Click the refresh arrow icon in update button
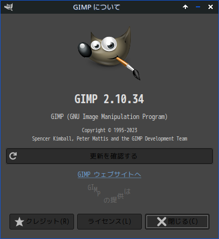The image size is (219, 239). coord(13,156)
